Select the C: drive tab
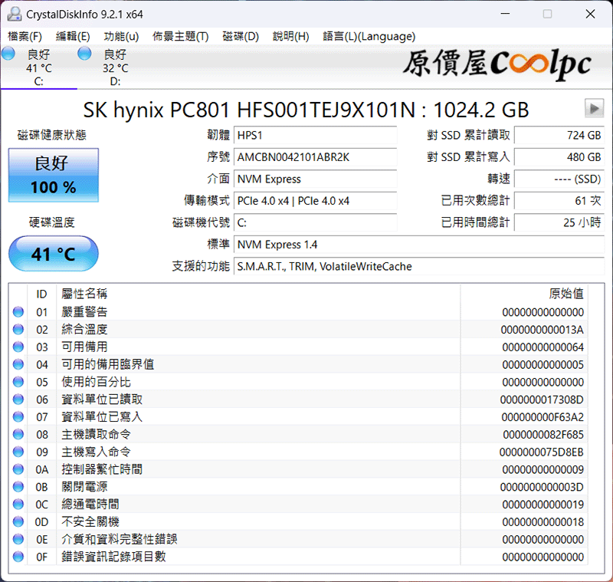The image size is (613, 582). coord(39,67)
